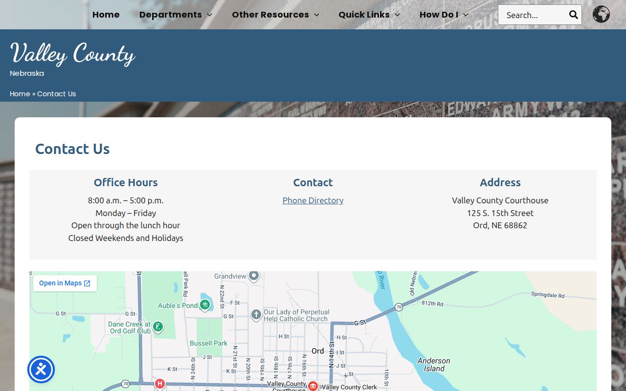Click the Contact Us breadcrumb text
The image size is (626, 391).
[57, 94]
